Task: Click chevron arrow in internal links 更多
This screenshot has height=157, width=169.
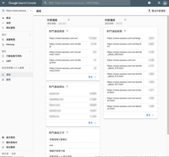Action: tap(153, 115)
